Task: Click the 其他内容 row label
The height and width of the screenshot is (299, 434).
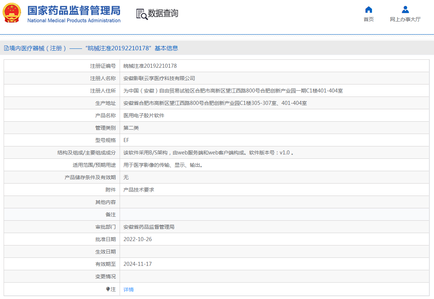Action: click(105, 202)
